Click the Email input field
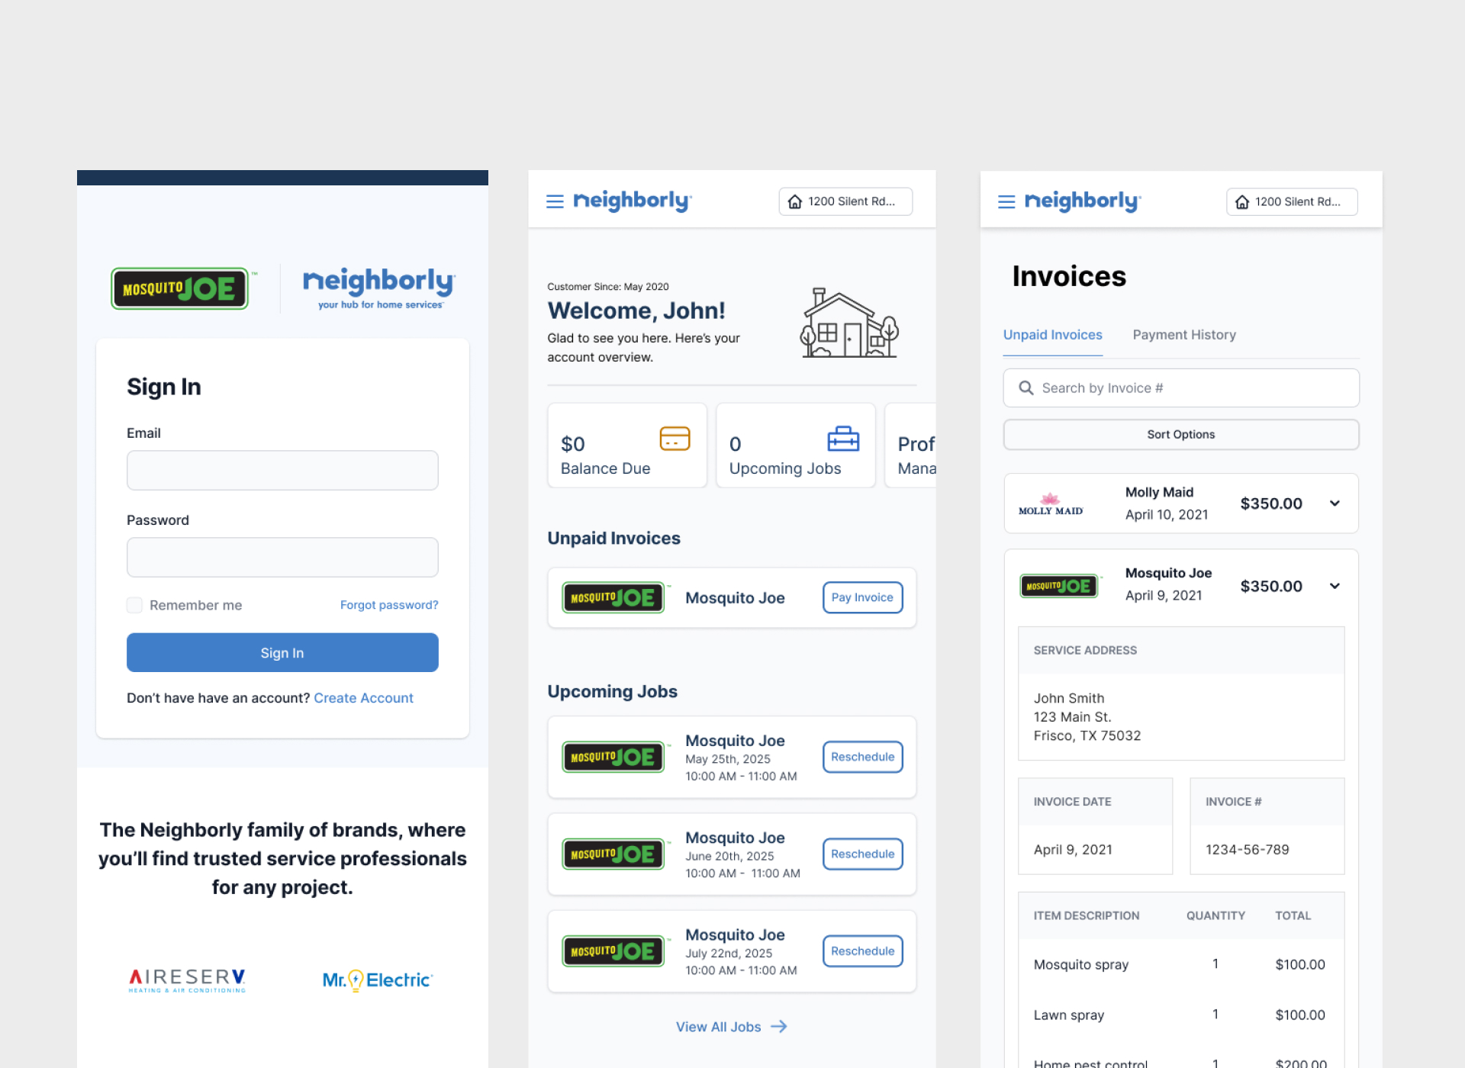 (x=282, y=470)
